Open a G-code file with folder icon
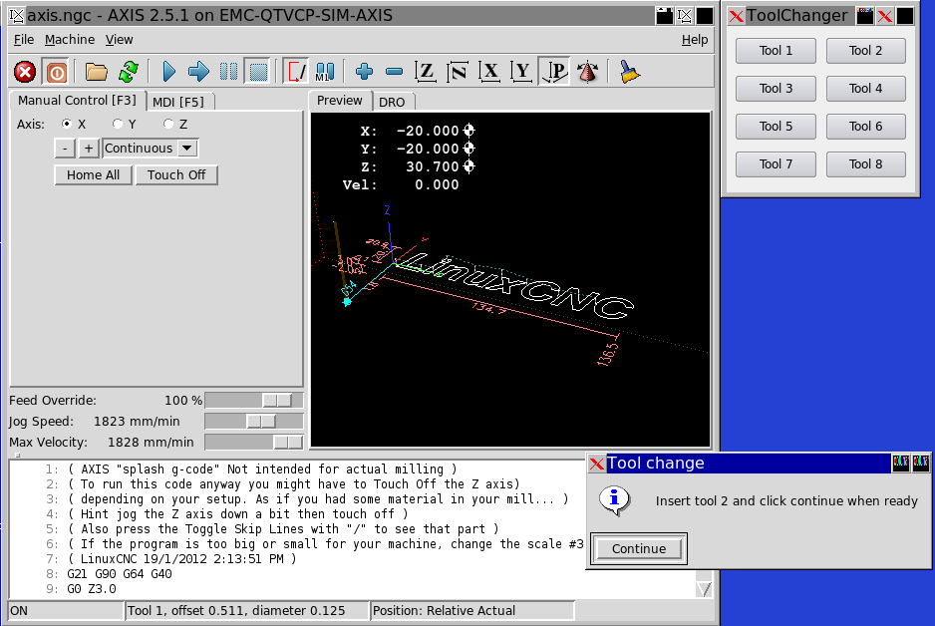 96,72
